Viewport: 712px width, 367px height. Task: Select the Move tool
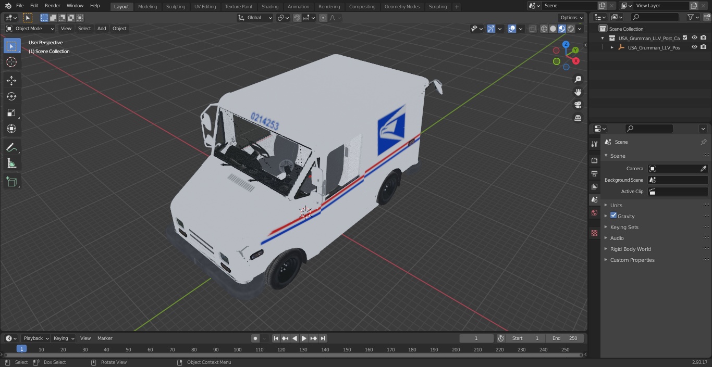click(11, 80)
